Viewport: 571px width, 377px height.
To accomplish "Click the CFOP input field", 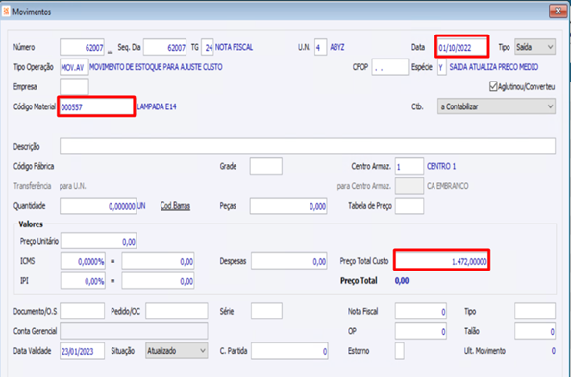I will pyautogui.click(x=390, y=67).
